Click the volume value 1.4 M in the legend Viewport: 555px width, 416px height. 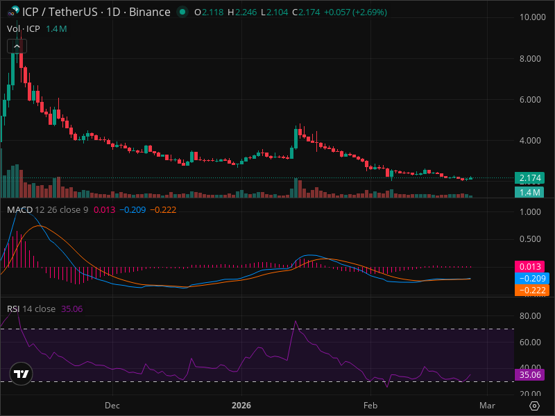[56, 29]
